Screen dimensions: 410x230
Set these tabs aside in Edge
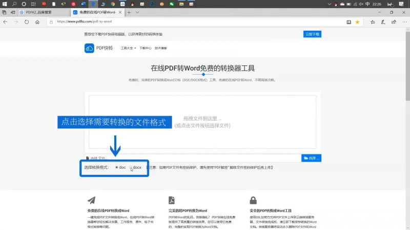12,12
